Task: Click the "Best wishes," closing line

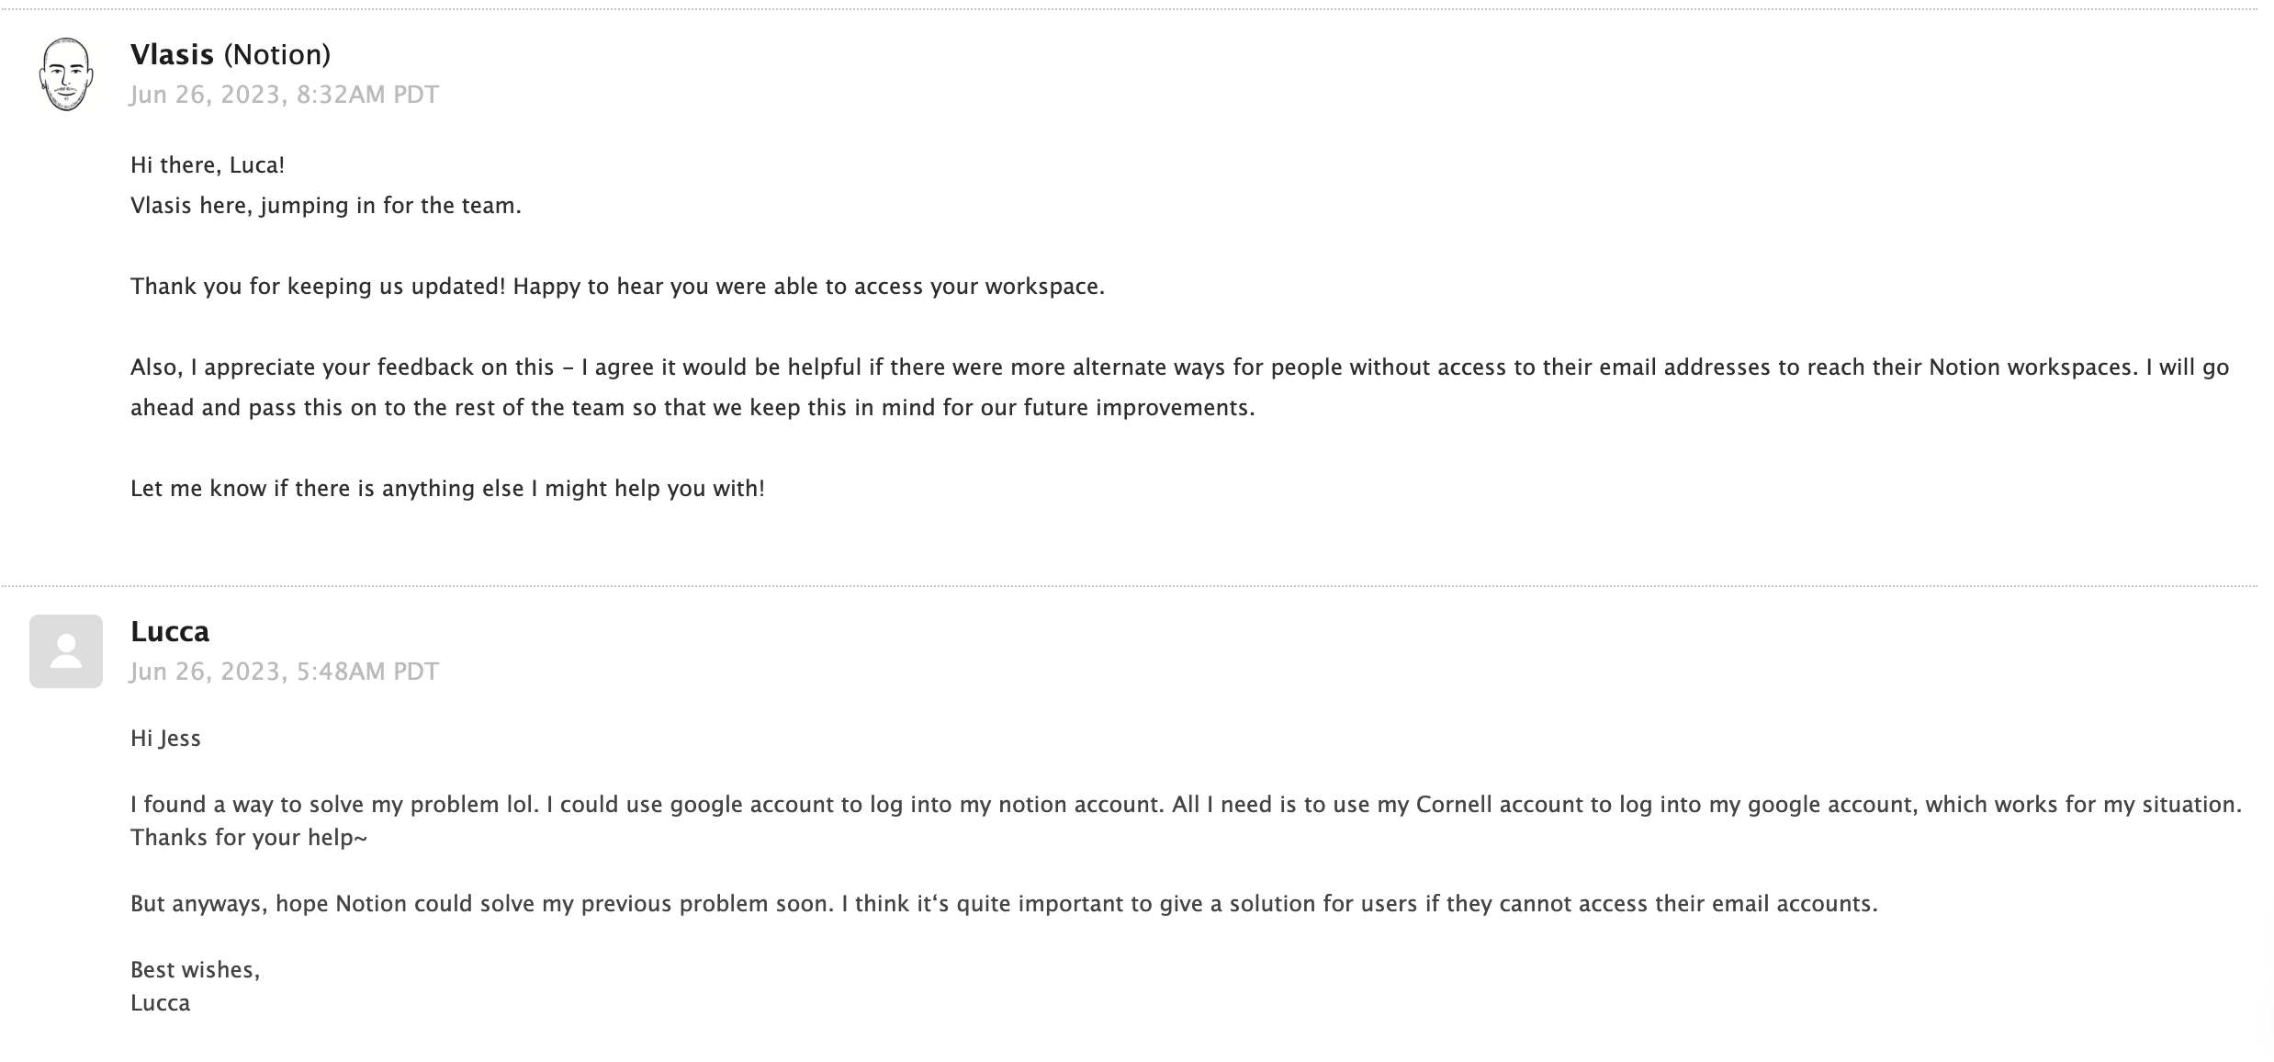Action: tap(195, 970)
